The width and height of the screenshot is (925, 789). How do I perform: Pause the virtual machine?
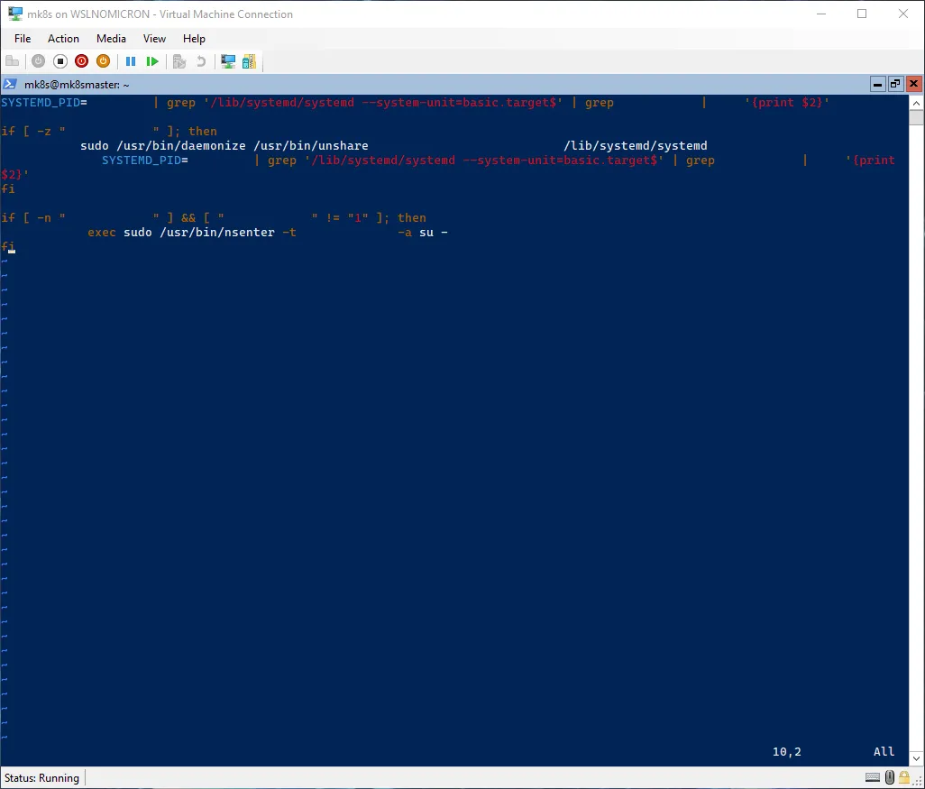coord(131,61)
